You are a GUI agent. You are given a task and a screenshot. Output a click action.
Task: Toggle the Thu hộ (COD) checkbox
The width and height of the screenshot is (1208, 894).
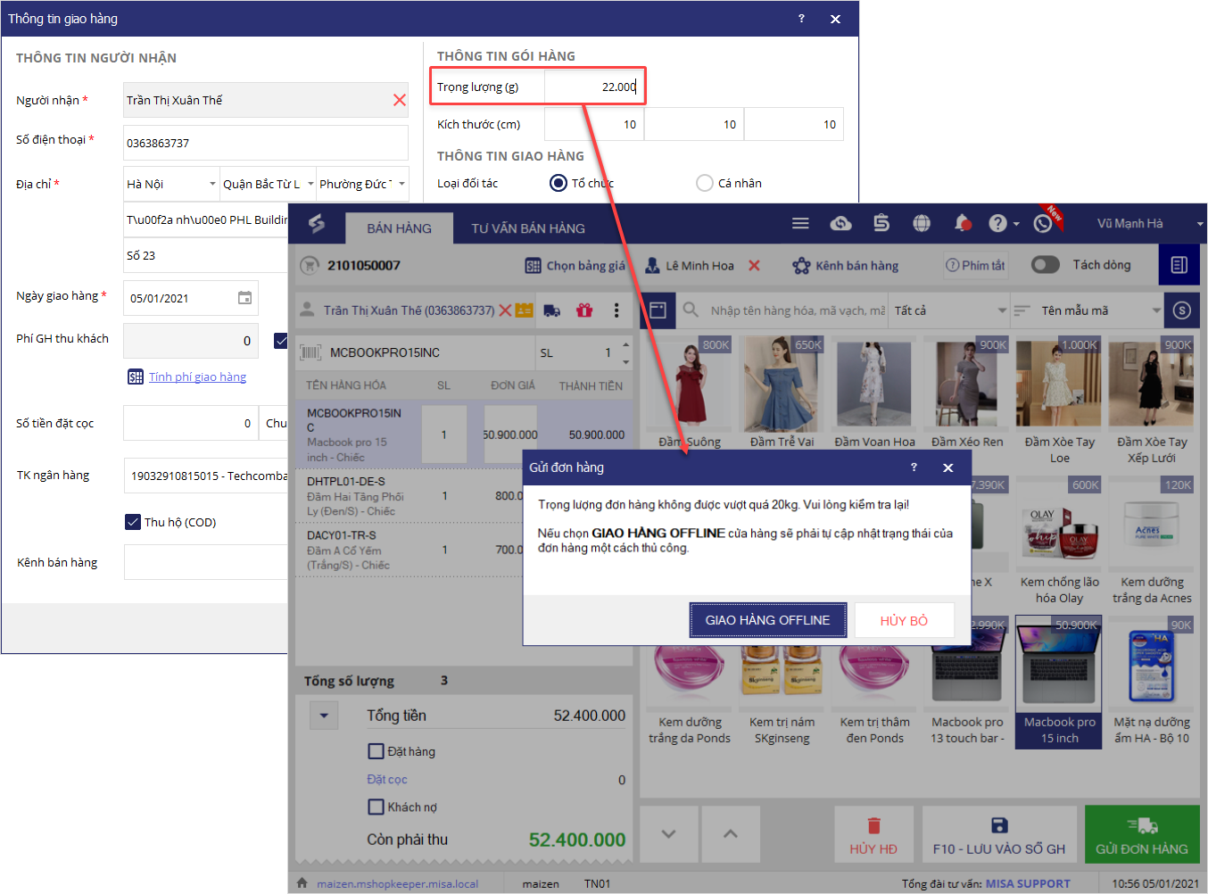133,522
